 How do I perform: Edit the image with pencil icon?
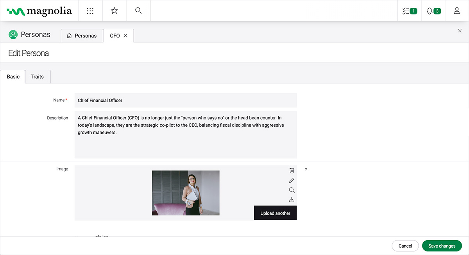point(292,181)
